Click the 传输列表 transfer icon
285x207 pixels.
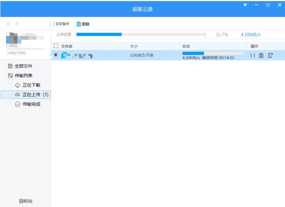coord(10,75)
